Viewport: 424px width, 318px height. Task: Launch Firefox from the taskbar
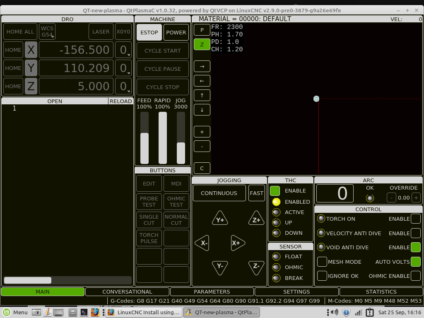pyautogui.click(x=95, y=312)
